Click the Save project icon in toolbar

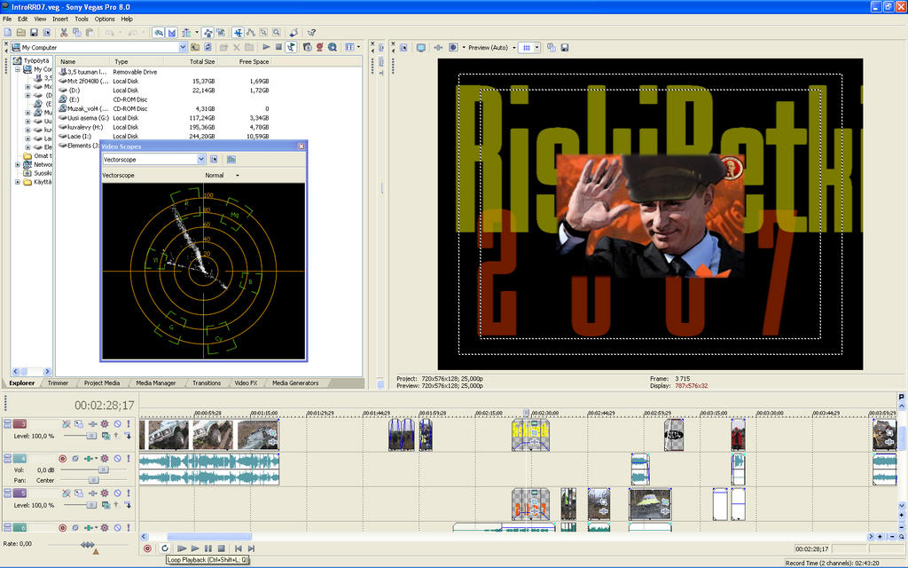click(x=35, y=33)
